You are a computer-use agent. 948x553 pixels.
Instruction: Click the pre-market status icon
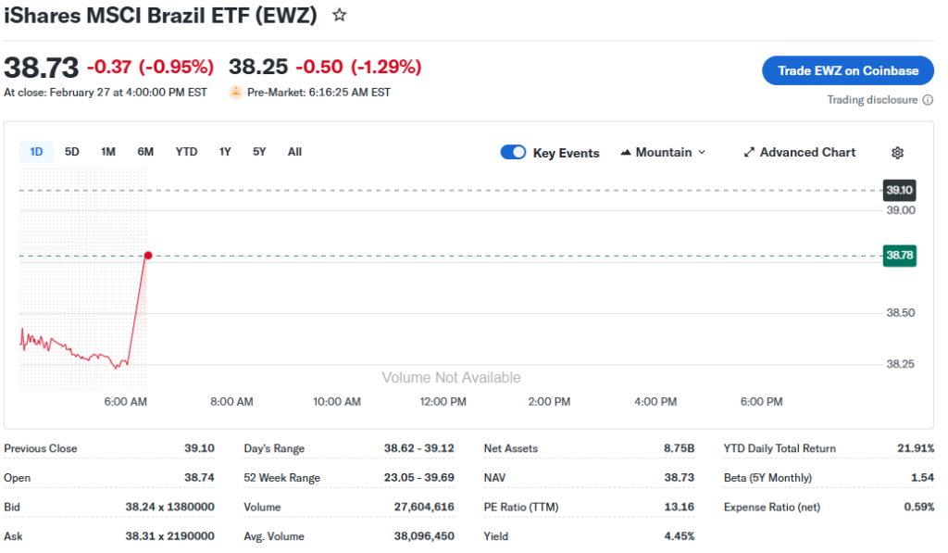coord(236,93)
